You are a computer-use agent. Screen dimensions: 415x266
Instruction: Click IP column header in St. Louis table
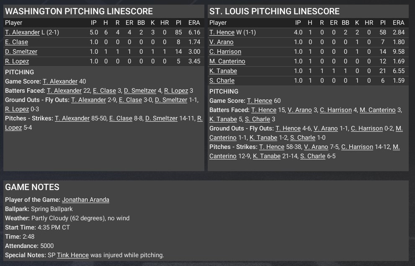pyautogui.click(x=298, y=23)
